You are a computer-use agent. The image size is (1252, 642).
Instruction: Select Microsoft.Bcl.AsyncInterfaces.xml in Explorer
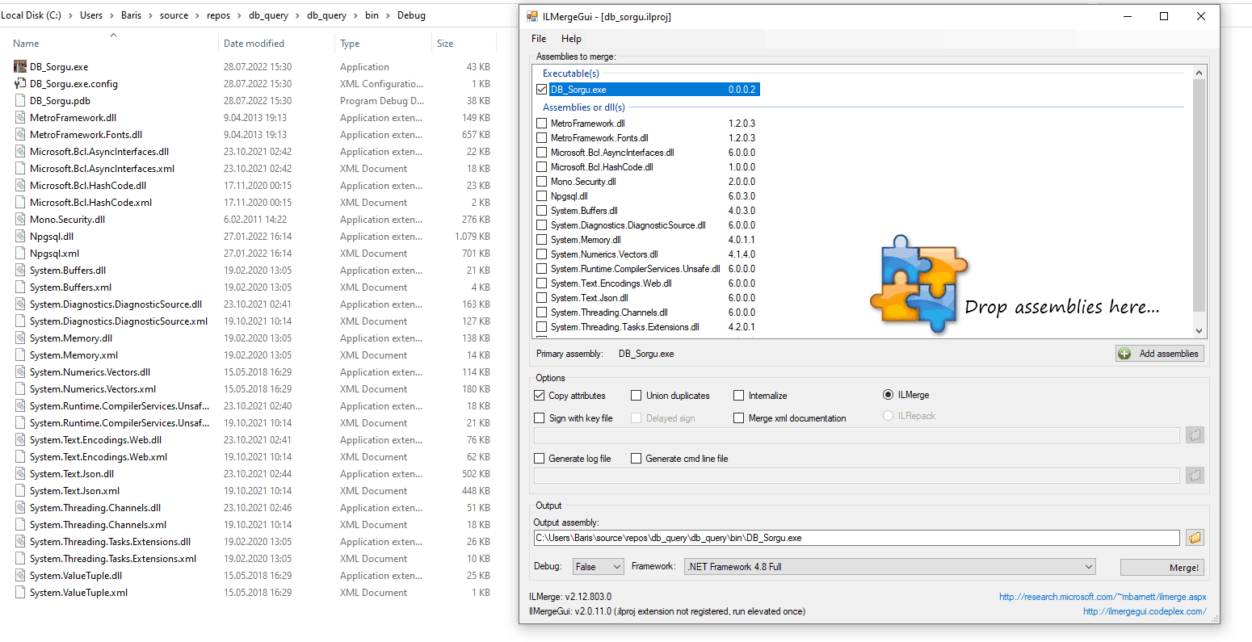[102, 168]
